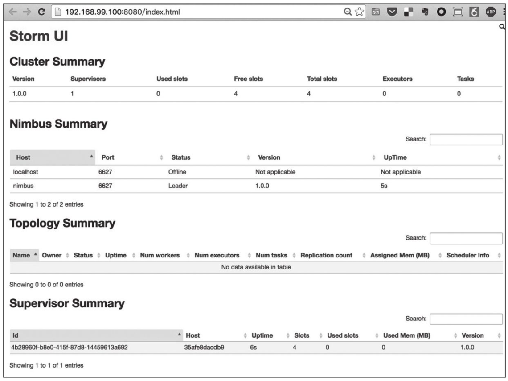508x381 pixels.
Task: Click the cast screen extension icon
Action: click(x=376, y=12)
